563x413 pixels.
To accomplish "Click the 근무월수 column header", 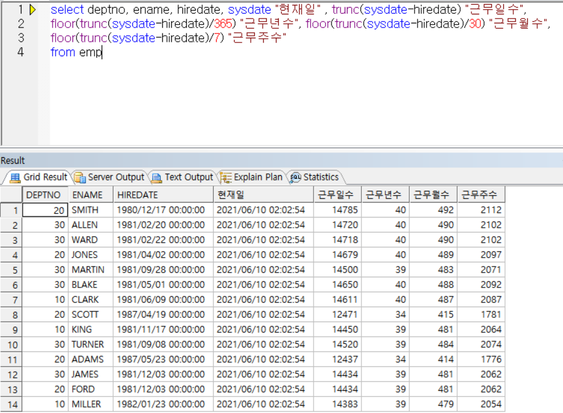I will pyautogui.click(x=434, y=195).
